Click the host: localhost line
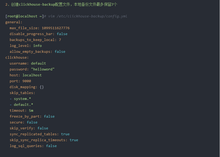 (x=25, y=75)
